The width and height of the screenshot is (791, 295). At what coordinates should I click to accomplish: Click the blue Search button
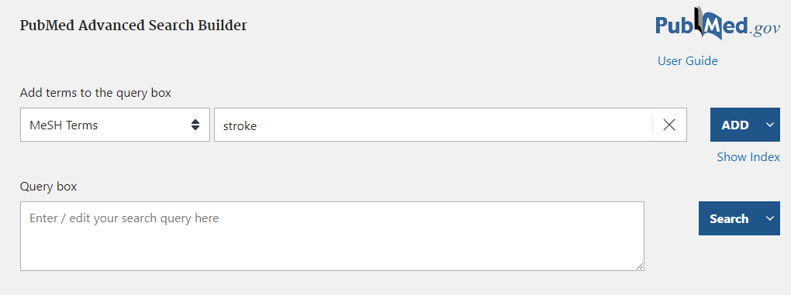(730, 218)
